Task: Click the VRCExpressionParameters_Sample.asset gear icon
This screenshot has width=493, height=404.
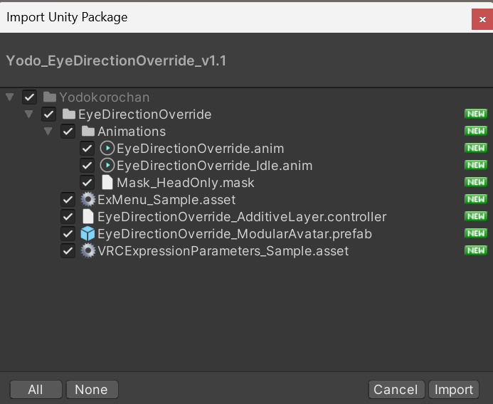Action: 88,251
